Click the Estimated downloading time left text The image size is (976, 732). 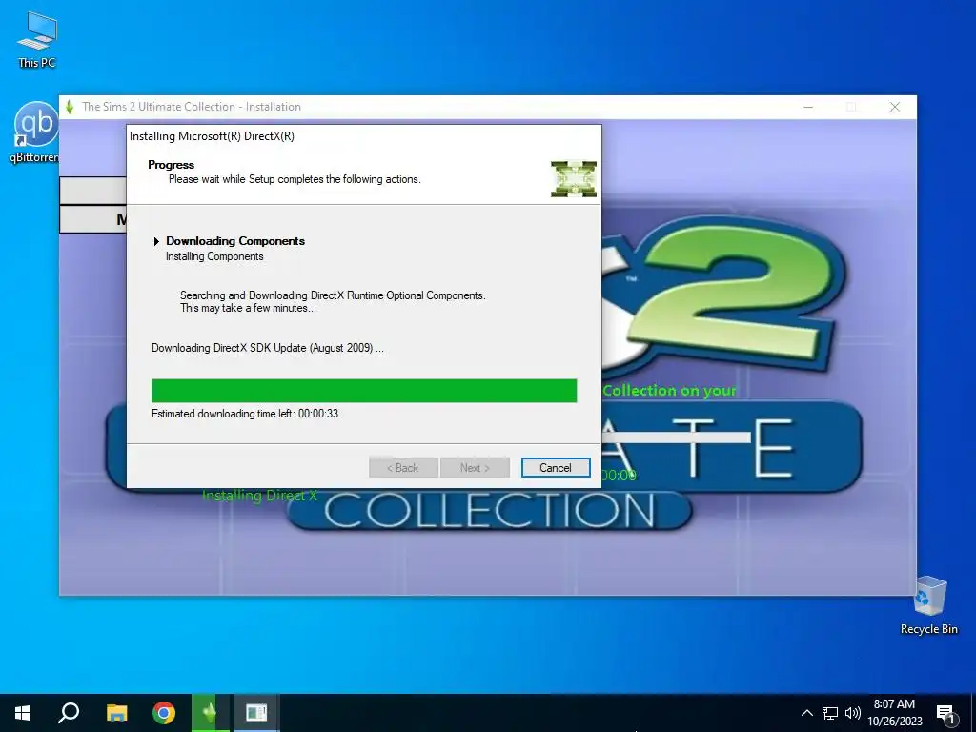245,414
